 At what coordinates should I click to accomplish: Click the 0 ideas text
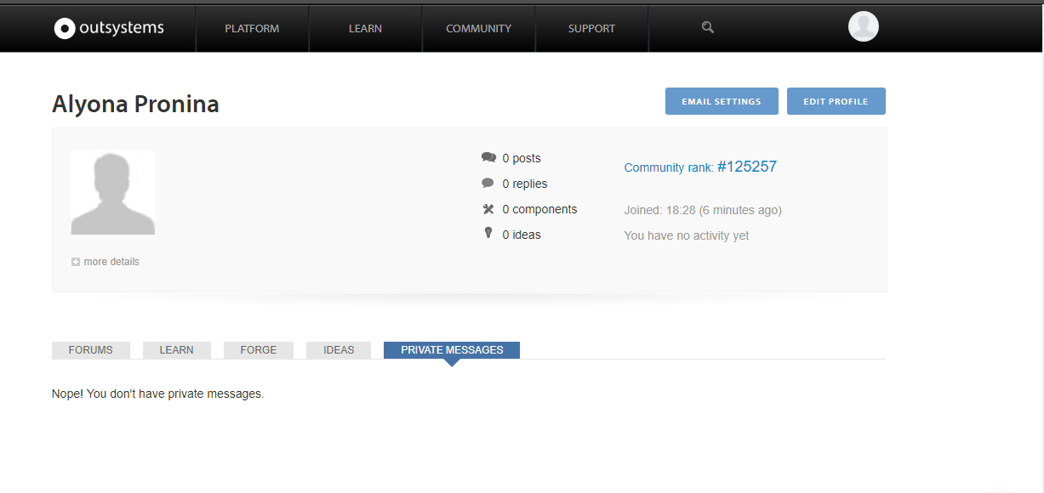pyautogui.click(x=522, y=235)
